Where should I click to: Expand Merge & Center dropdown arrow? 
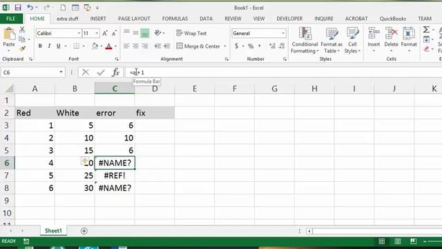(225, 46)
